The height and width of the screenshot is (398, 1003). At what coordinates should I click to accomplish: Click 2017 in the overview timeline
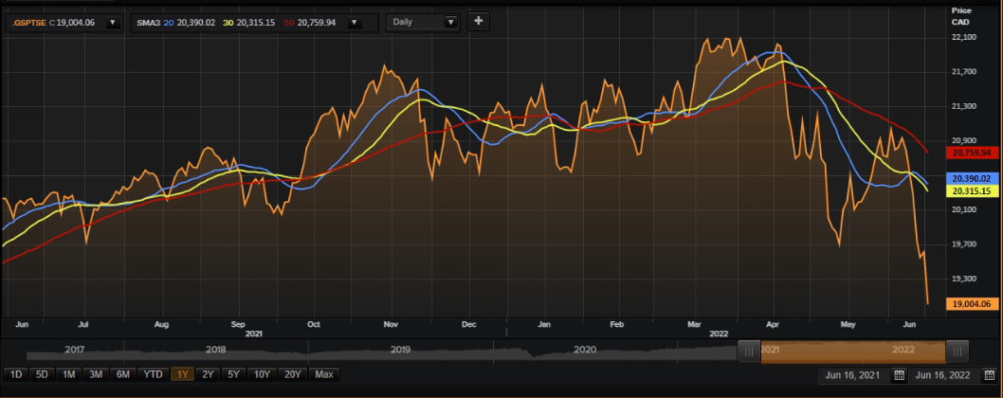click(x=75, y=350)
